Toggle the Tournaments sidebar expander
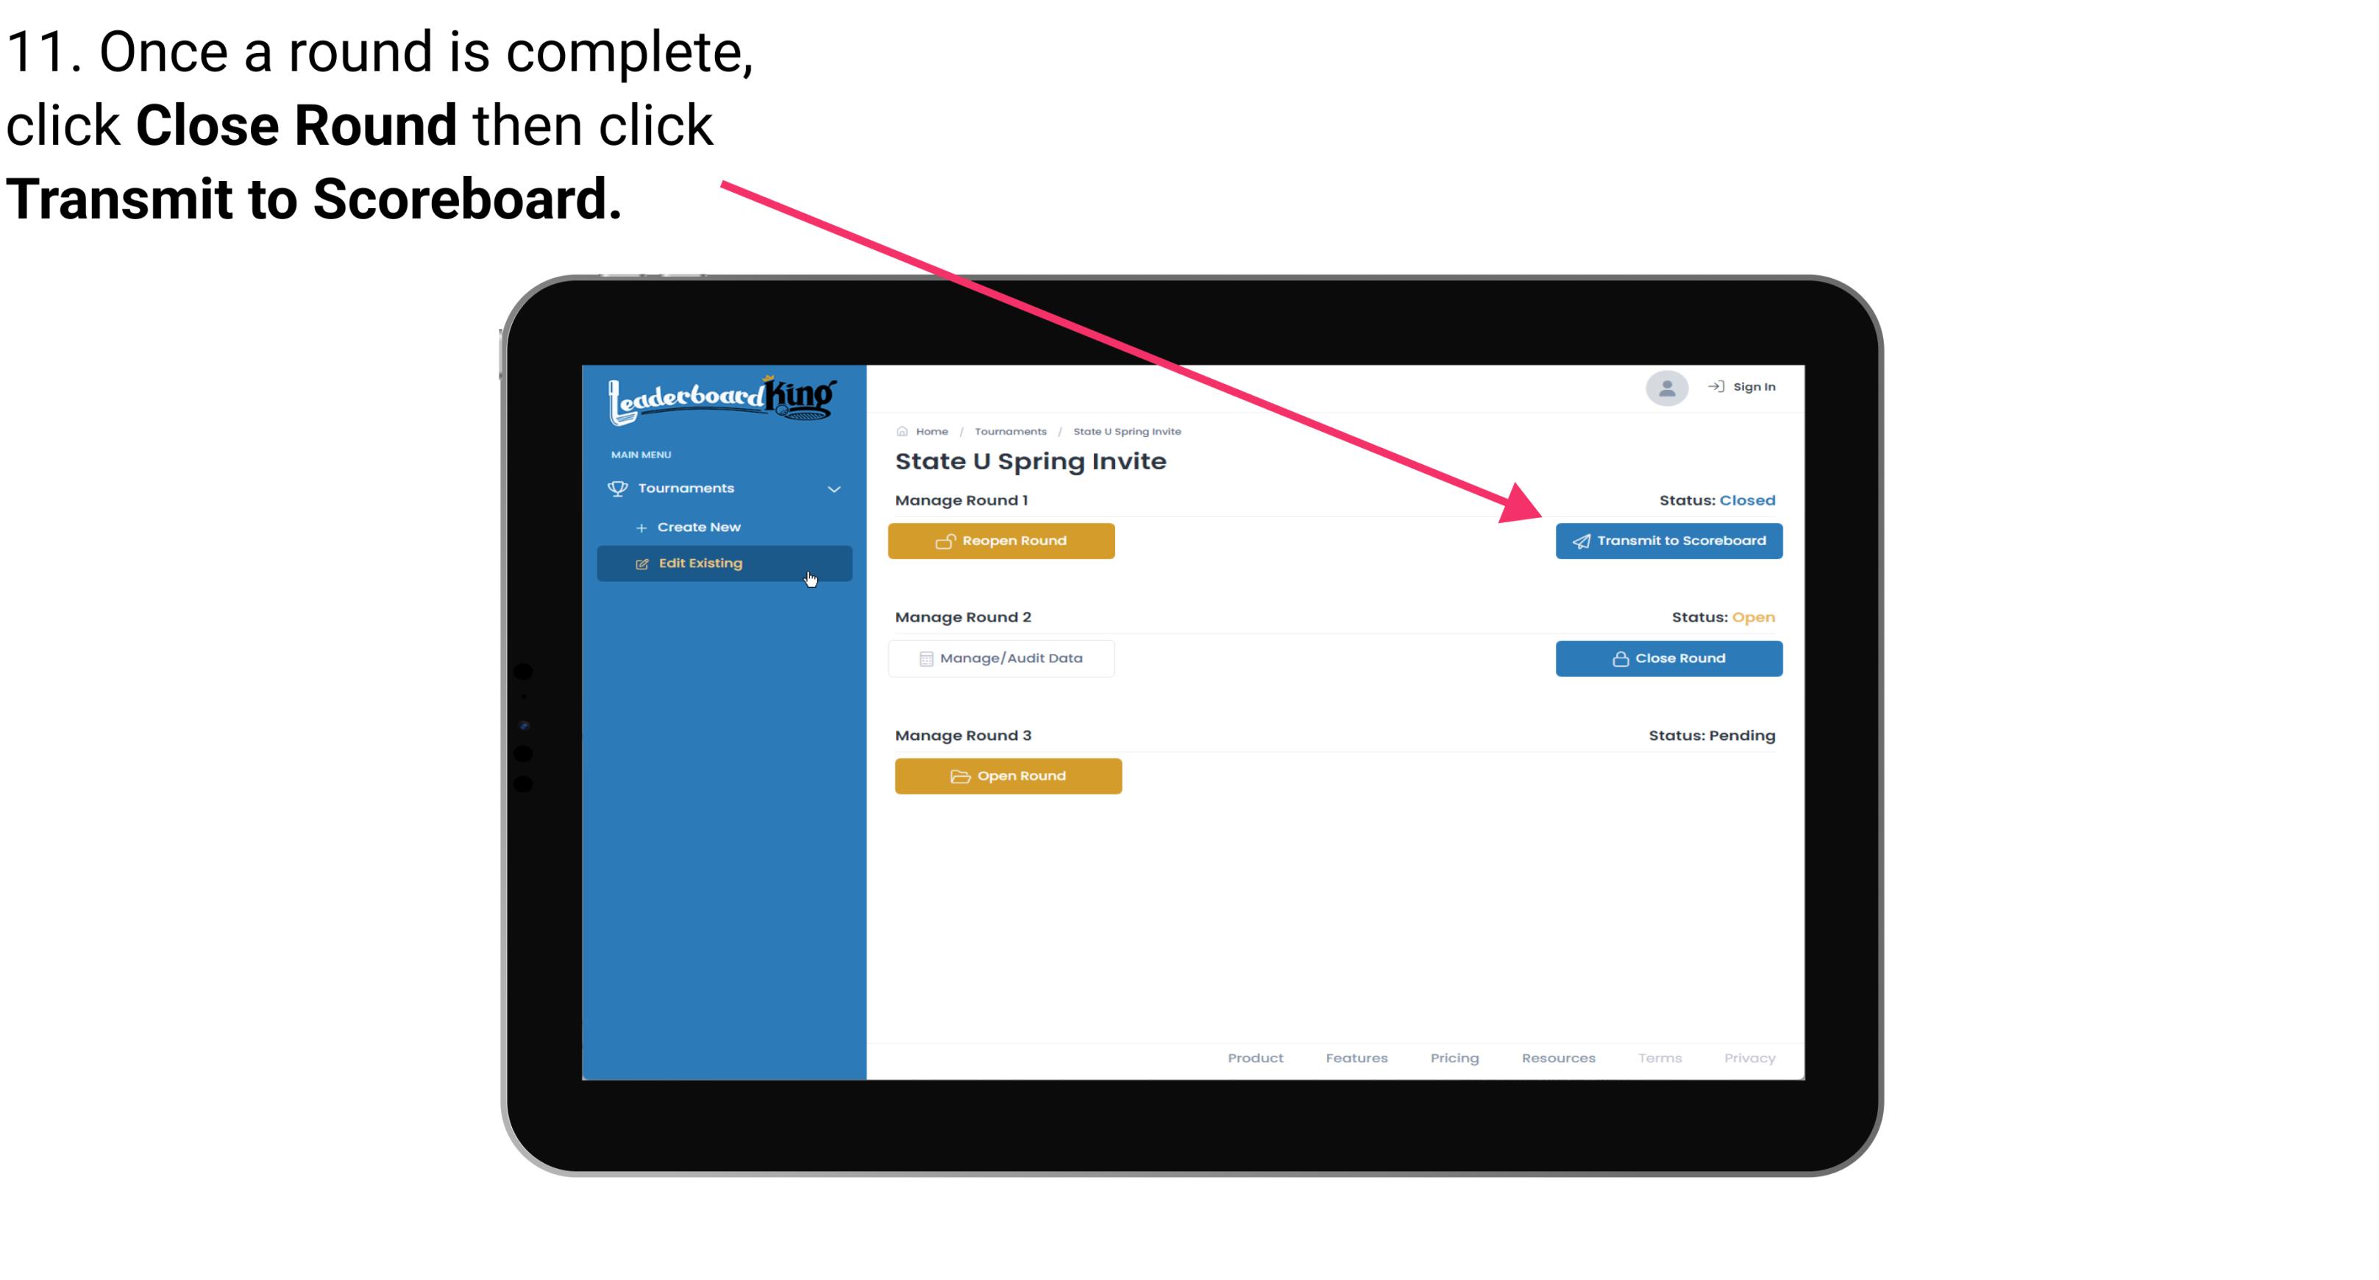The width and height of the screenshot is (2379, 1280). coord(835,487)
